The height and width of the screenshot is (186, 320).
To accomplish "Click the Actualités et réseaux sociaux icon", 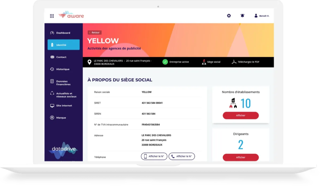I will tap(52, 93).
